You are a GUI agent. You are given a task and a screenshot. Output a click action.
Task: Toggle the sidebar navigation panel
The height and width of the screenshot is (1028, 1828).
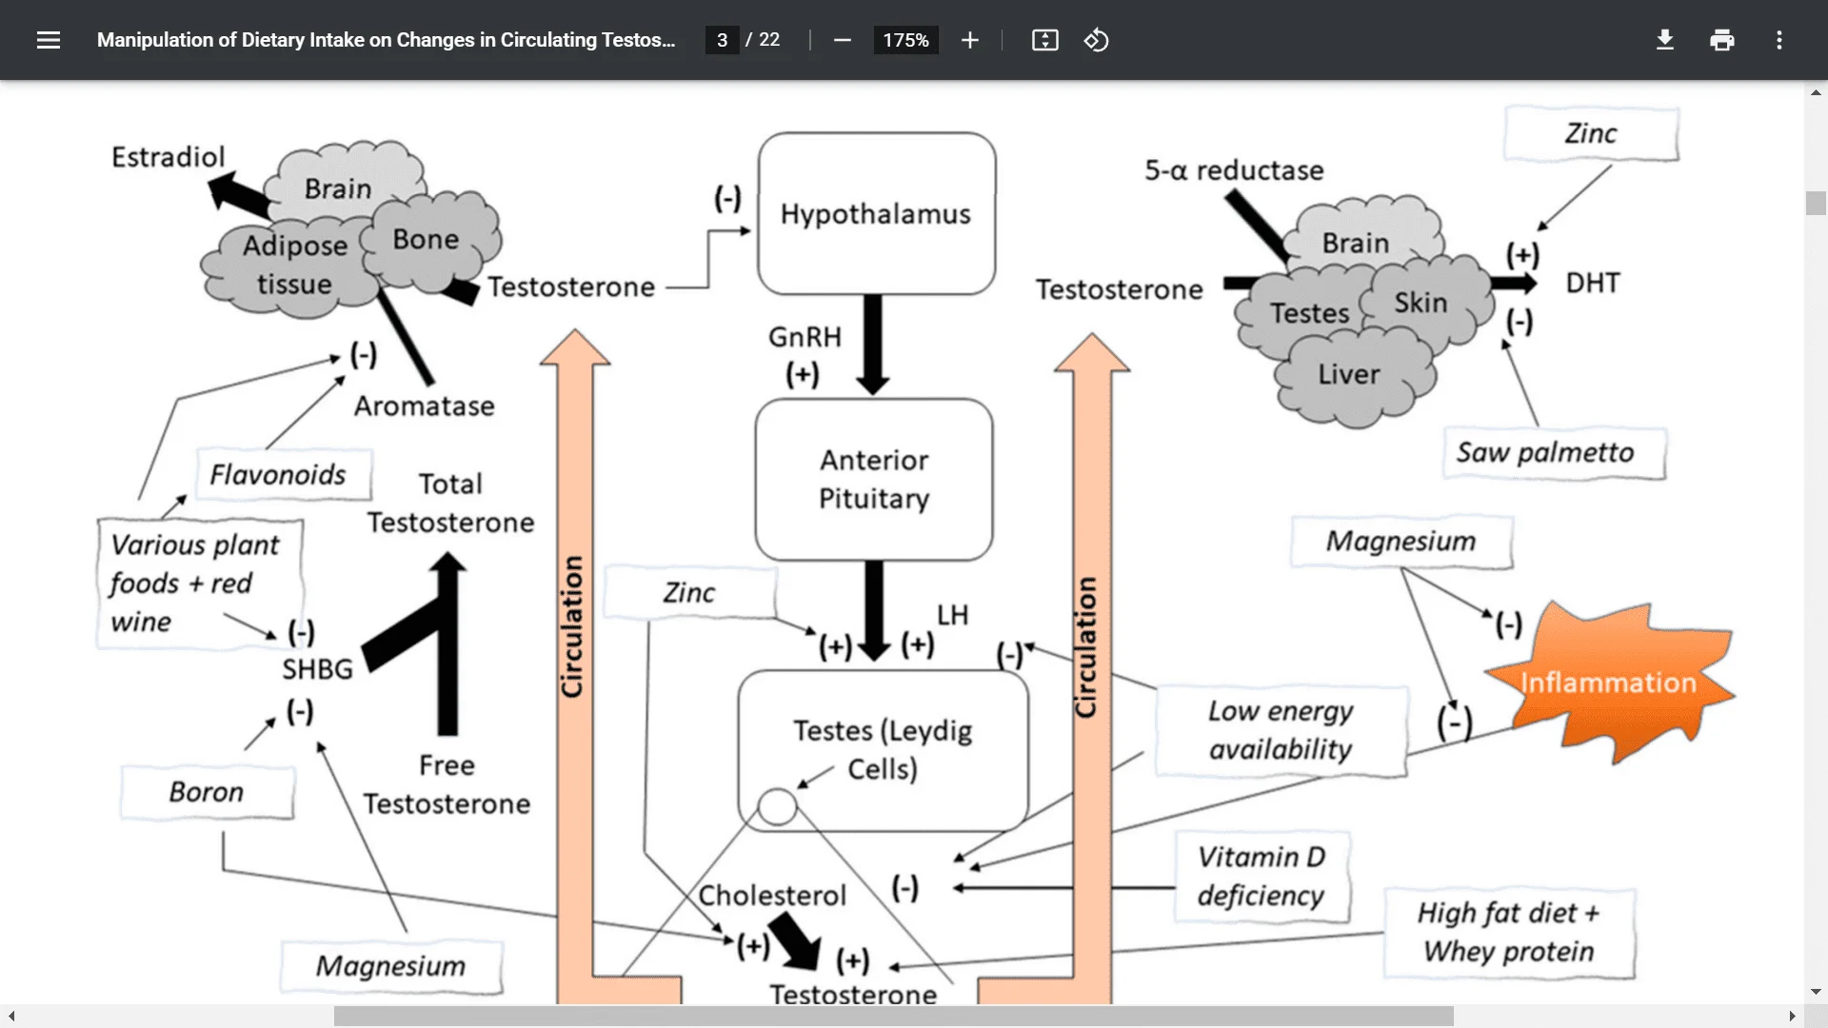(48, 39)
